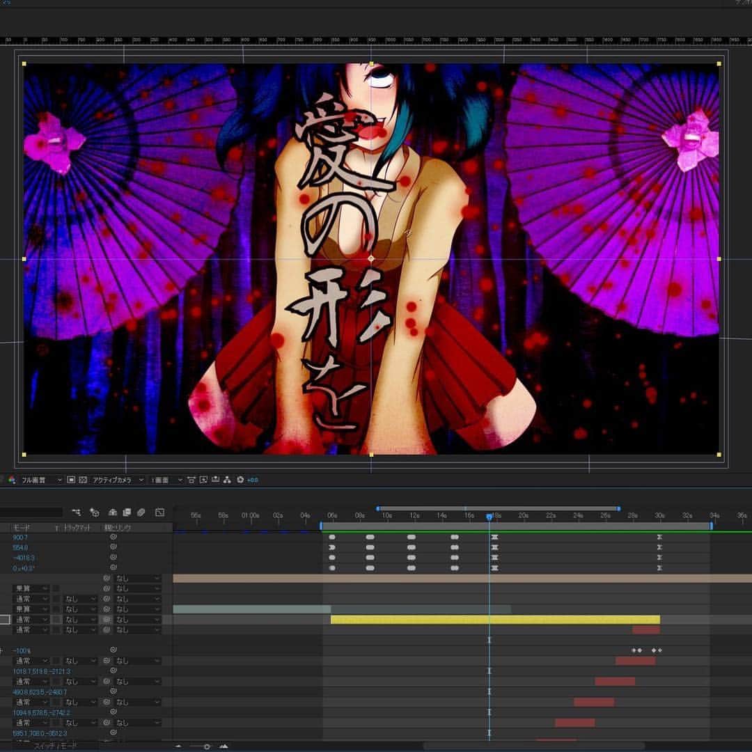Click the Timeline icon in the viewer footer
Screen dimensions: 752x752
click(x=215, y=480)
